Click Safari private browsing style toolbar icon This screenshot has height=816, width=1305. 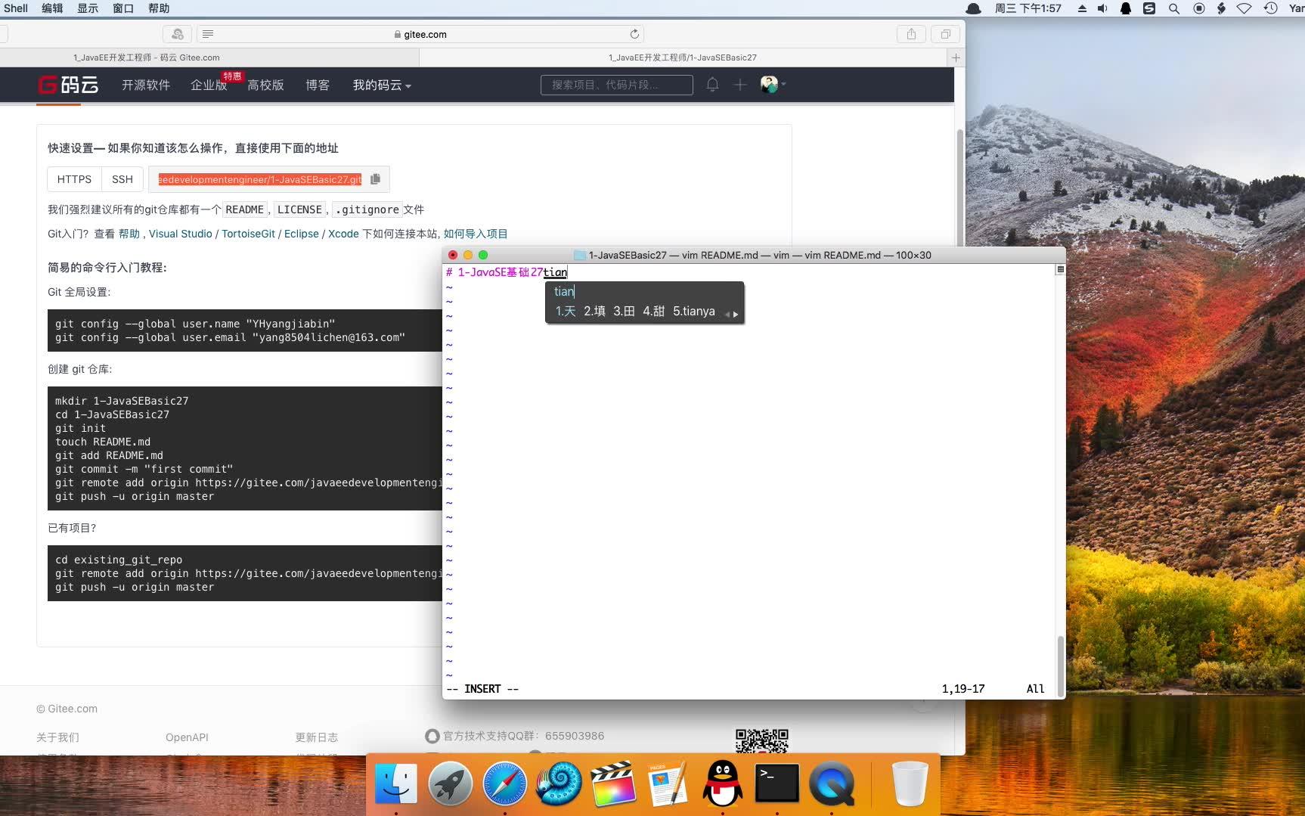(x=177, y=34)
